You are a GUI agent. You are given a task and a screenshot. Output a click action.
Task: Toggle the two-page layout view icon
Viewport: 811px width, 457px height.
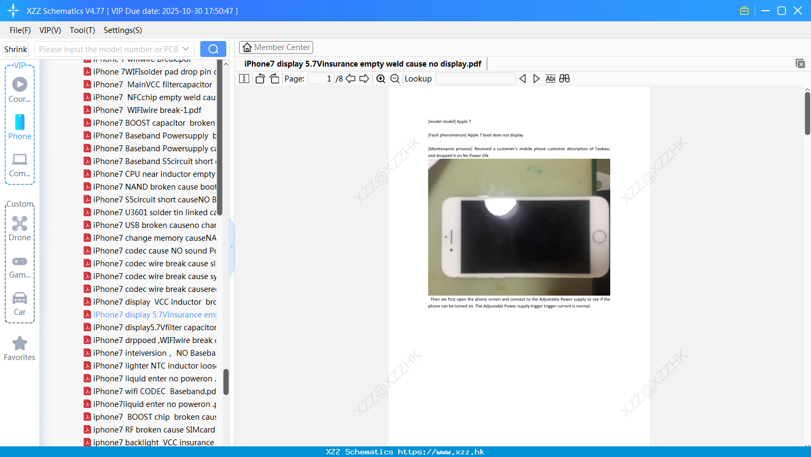click(244, 78)
